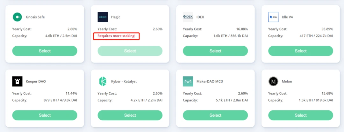Click the Gnosis Safe title text
The image size is (344, 132).
(x=35, y=17)
